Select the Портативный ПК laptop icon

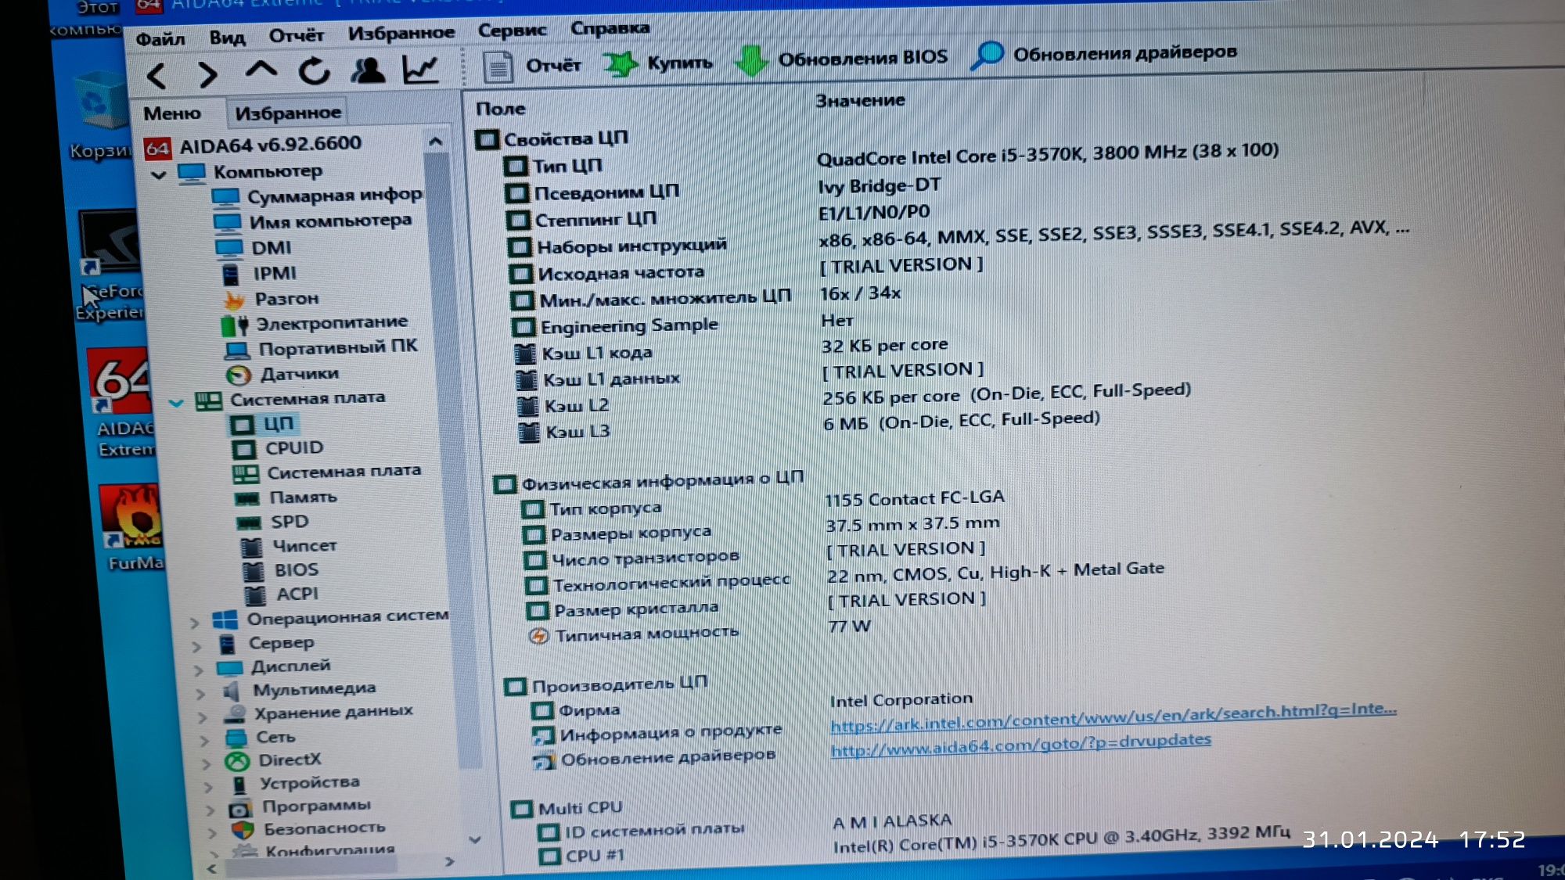point(237,350)
